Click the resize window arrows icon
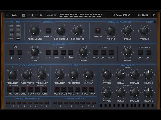Screen dimensions: 161x120 [x=7, y=15]
